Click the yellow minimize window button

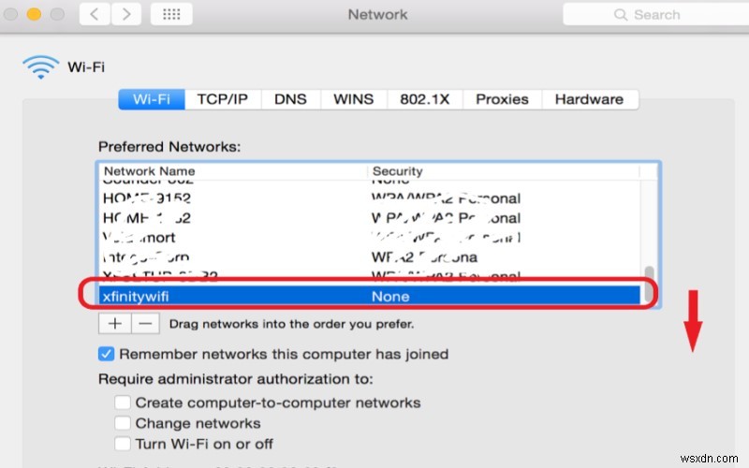(34, 14)
